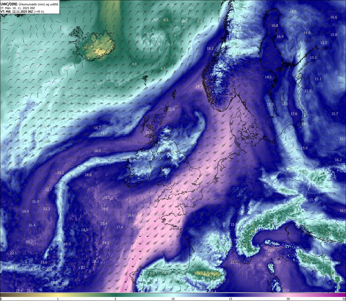Click the 19.9 value on the map
The height and width of the screenshot is (301, 346).
pos(25,211)
